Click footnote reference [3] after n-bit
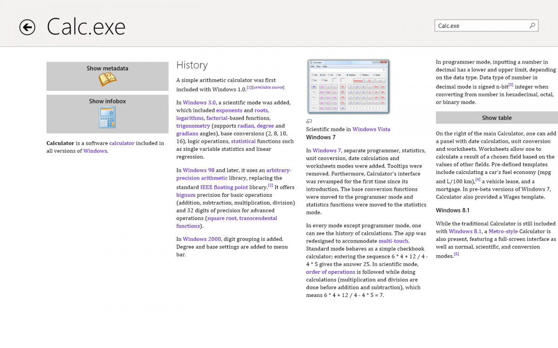This screenshot has width=558, height=348. [x=511, y=84]
